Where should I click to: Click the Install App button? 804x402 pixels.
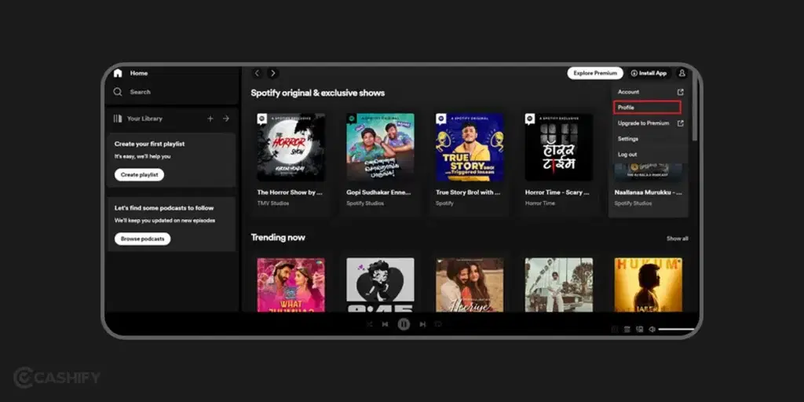tap(649, 73)
